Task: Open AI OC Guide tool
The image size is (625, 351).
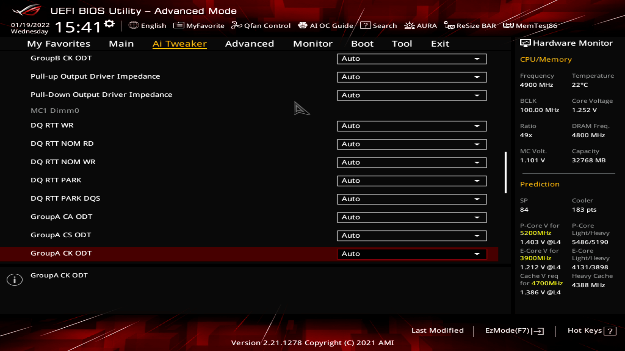Action: 326,25
